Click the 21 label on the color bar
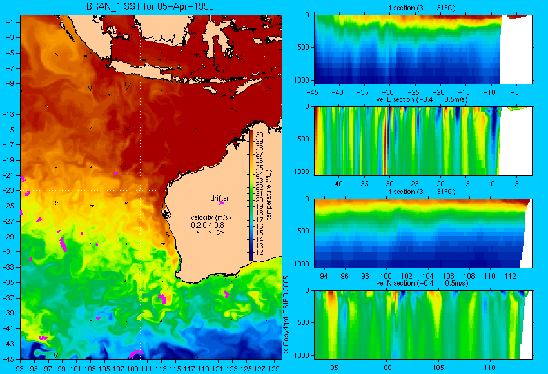This screenshot has height=374, width=548. click(259, 193)
